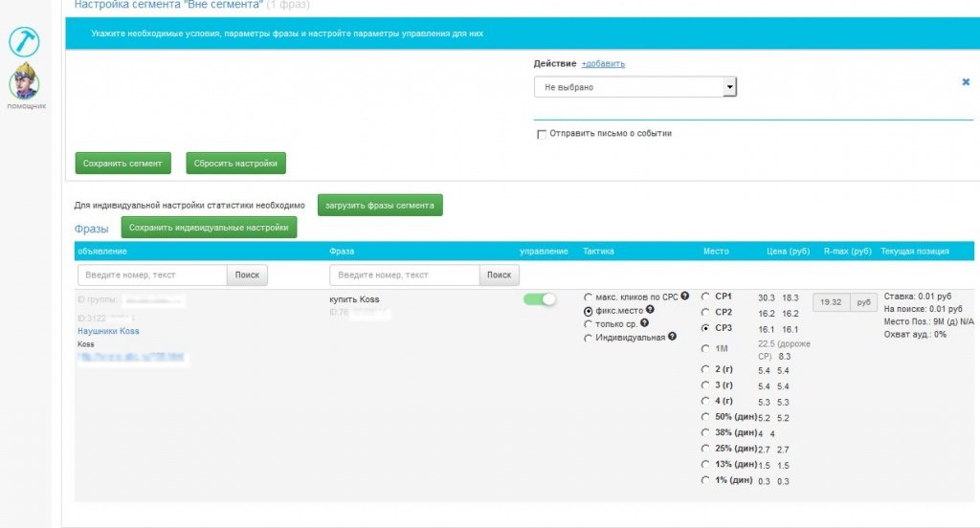The image size is (980, 528).
Task: Open the hammer tool icon in sidebar
Action: [x=24, y=42]
